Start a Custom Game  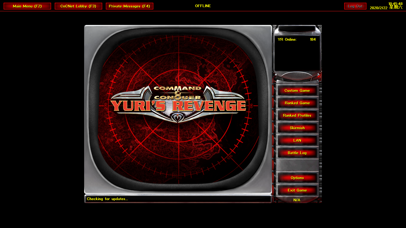(x=297, y=91)
